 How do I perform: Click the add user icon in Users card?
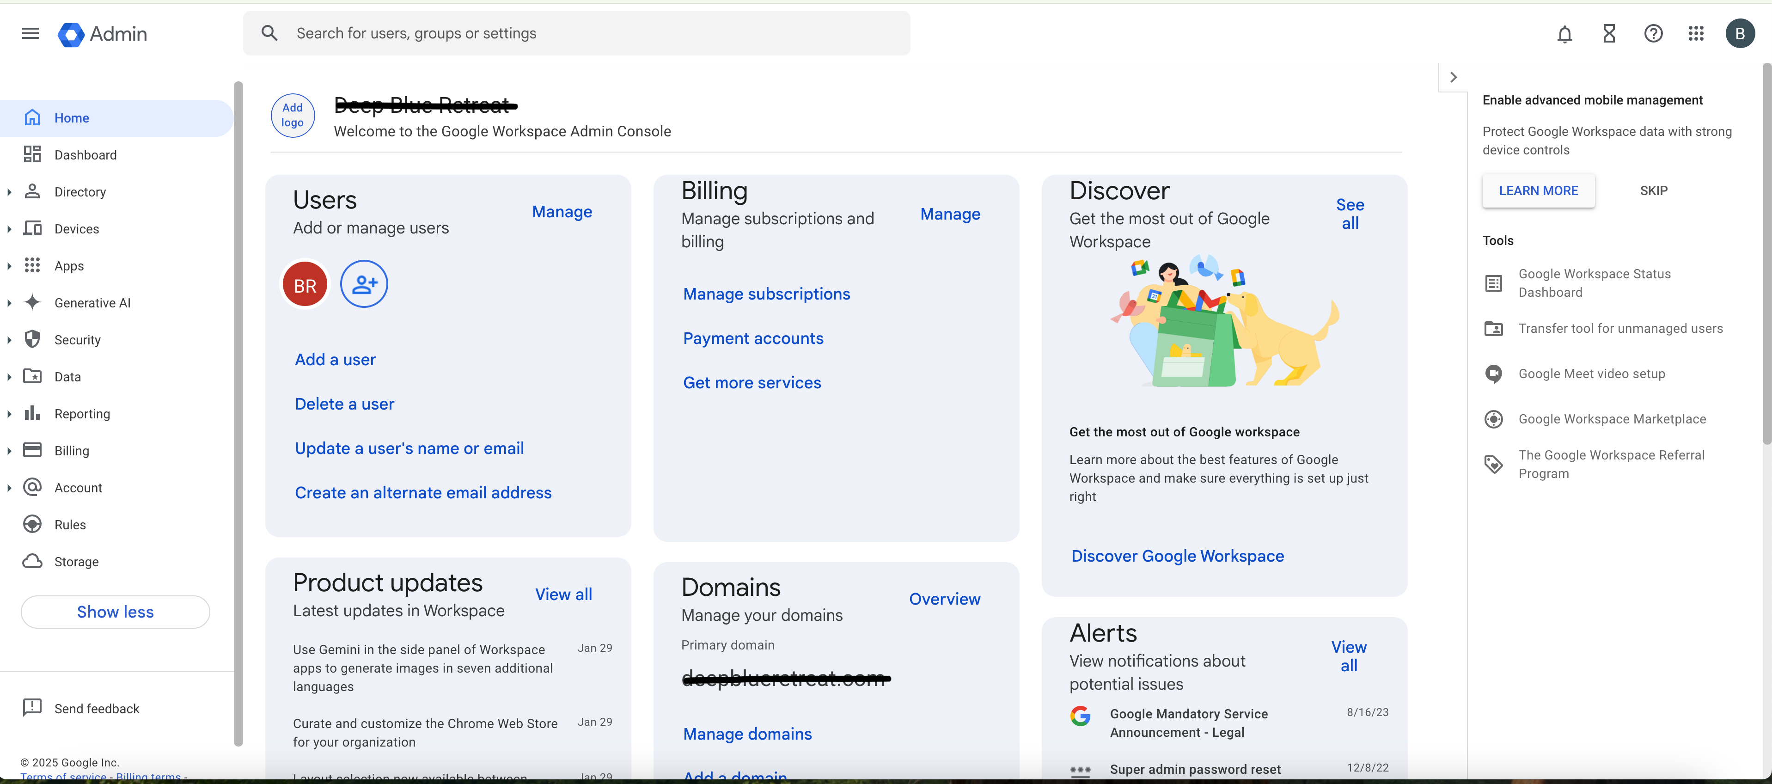click(x=364, y=284)
